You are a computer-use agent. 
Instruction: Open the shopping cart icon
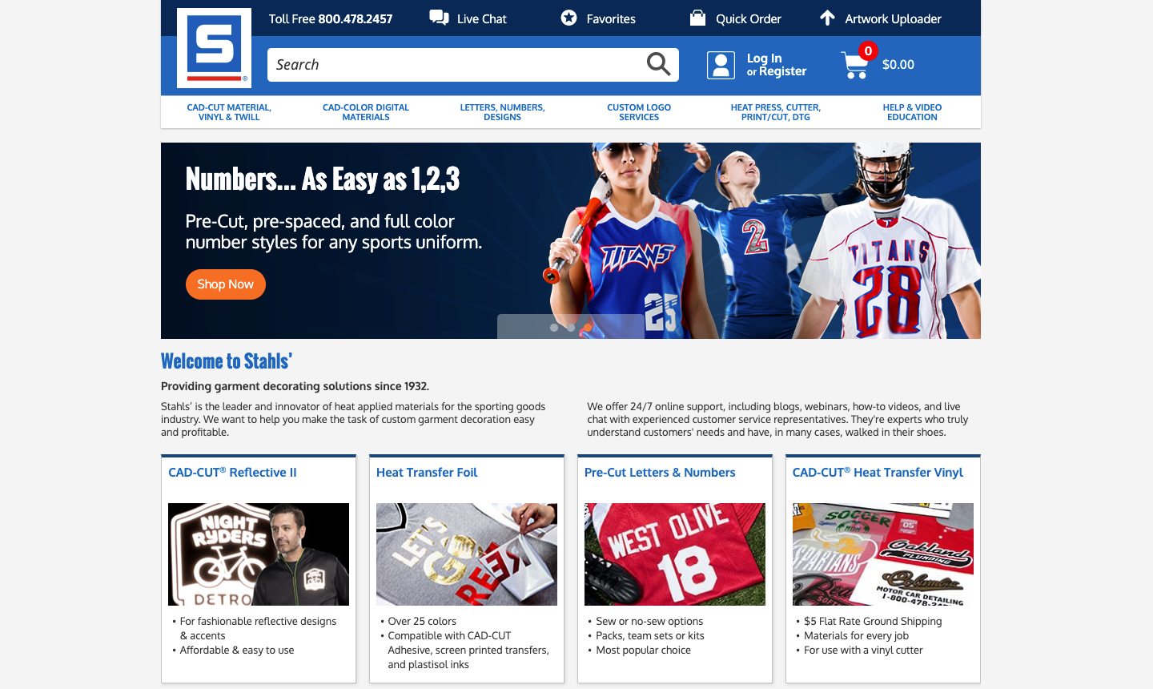855,65
